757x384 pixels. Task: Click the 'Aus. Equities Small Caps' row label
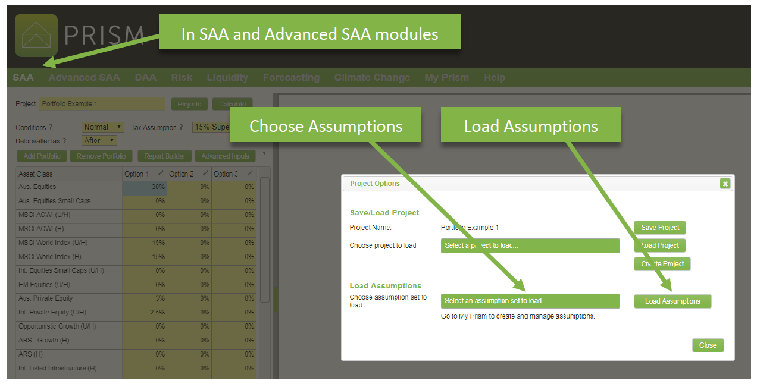(55, 201)
